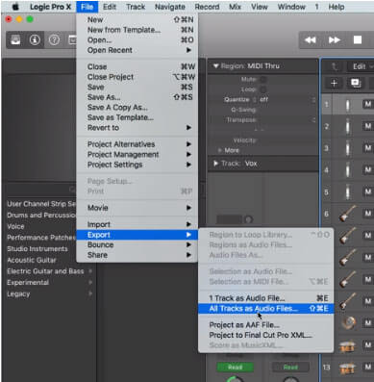This screenshot has width=374, height=382.
Task: Click the Quick Help question mark icon
Action: (54, 39)
